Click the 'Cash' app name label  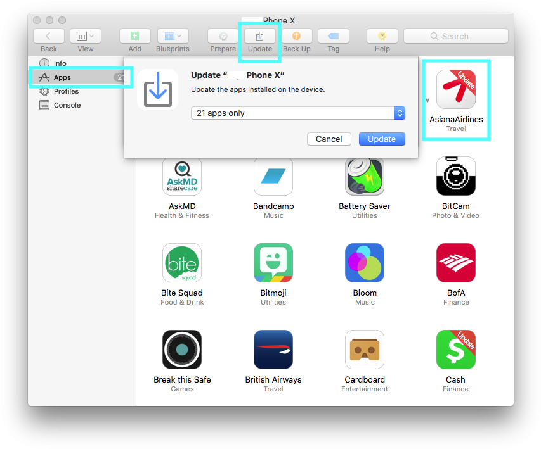(x=455, y=380)
